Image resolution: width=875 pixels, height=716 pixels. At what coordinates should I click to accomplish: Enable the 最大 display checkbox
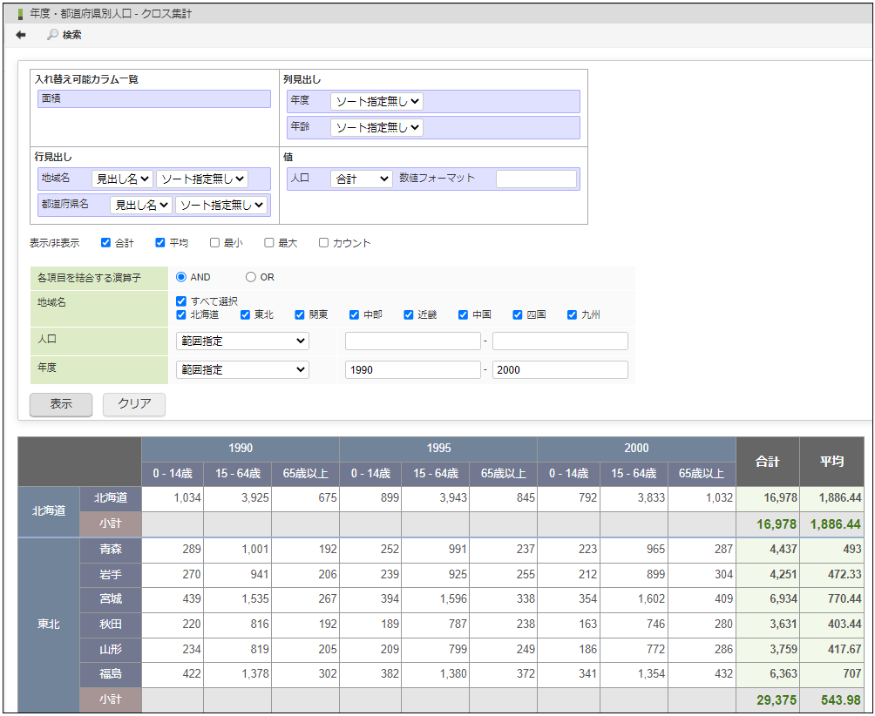tap(269, 242)
